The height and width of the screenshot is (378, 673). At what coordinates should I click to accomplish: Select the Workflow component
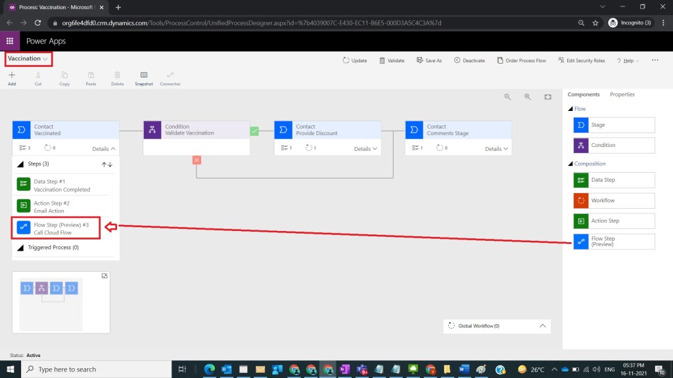614,200
